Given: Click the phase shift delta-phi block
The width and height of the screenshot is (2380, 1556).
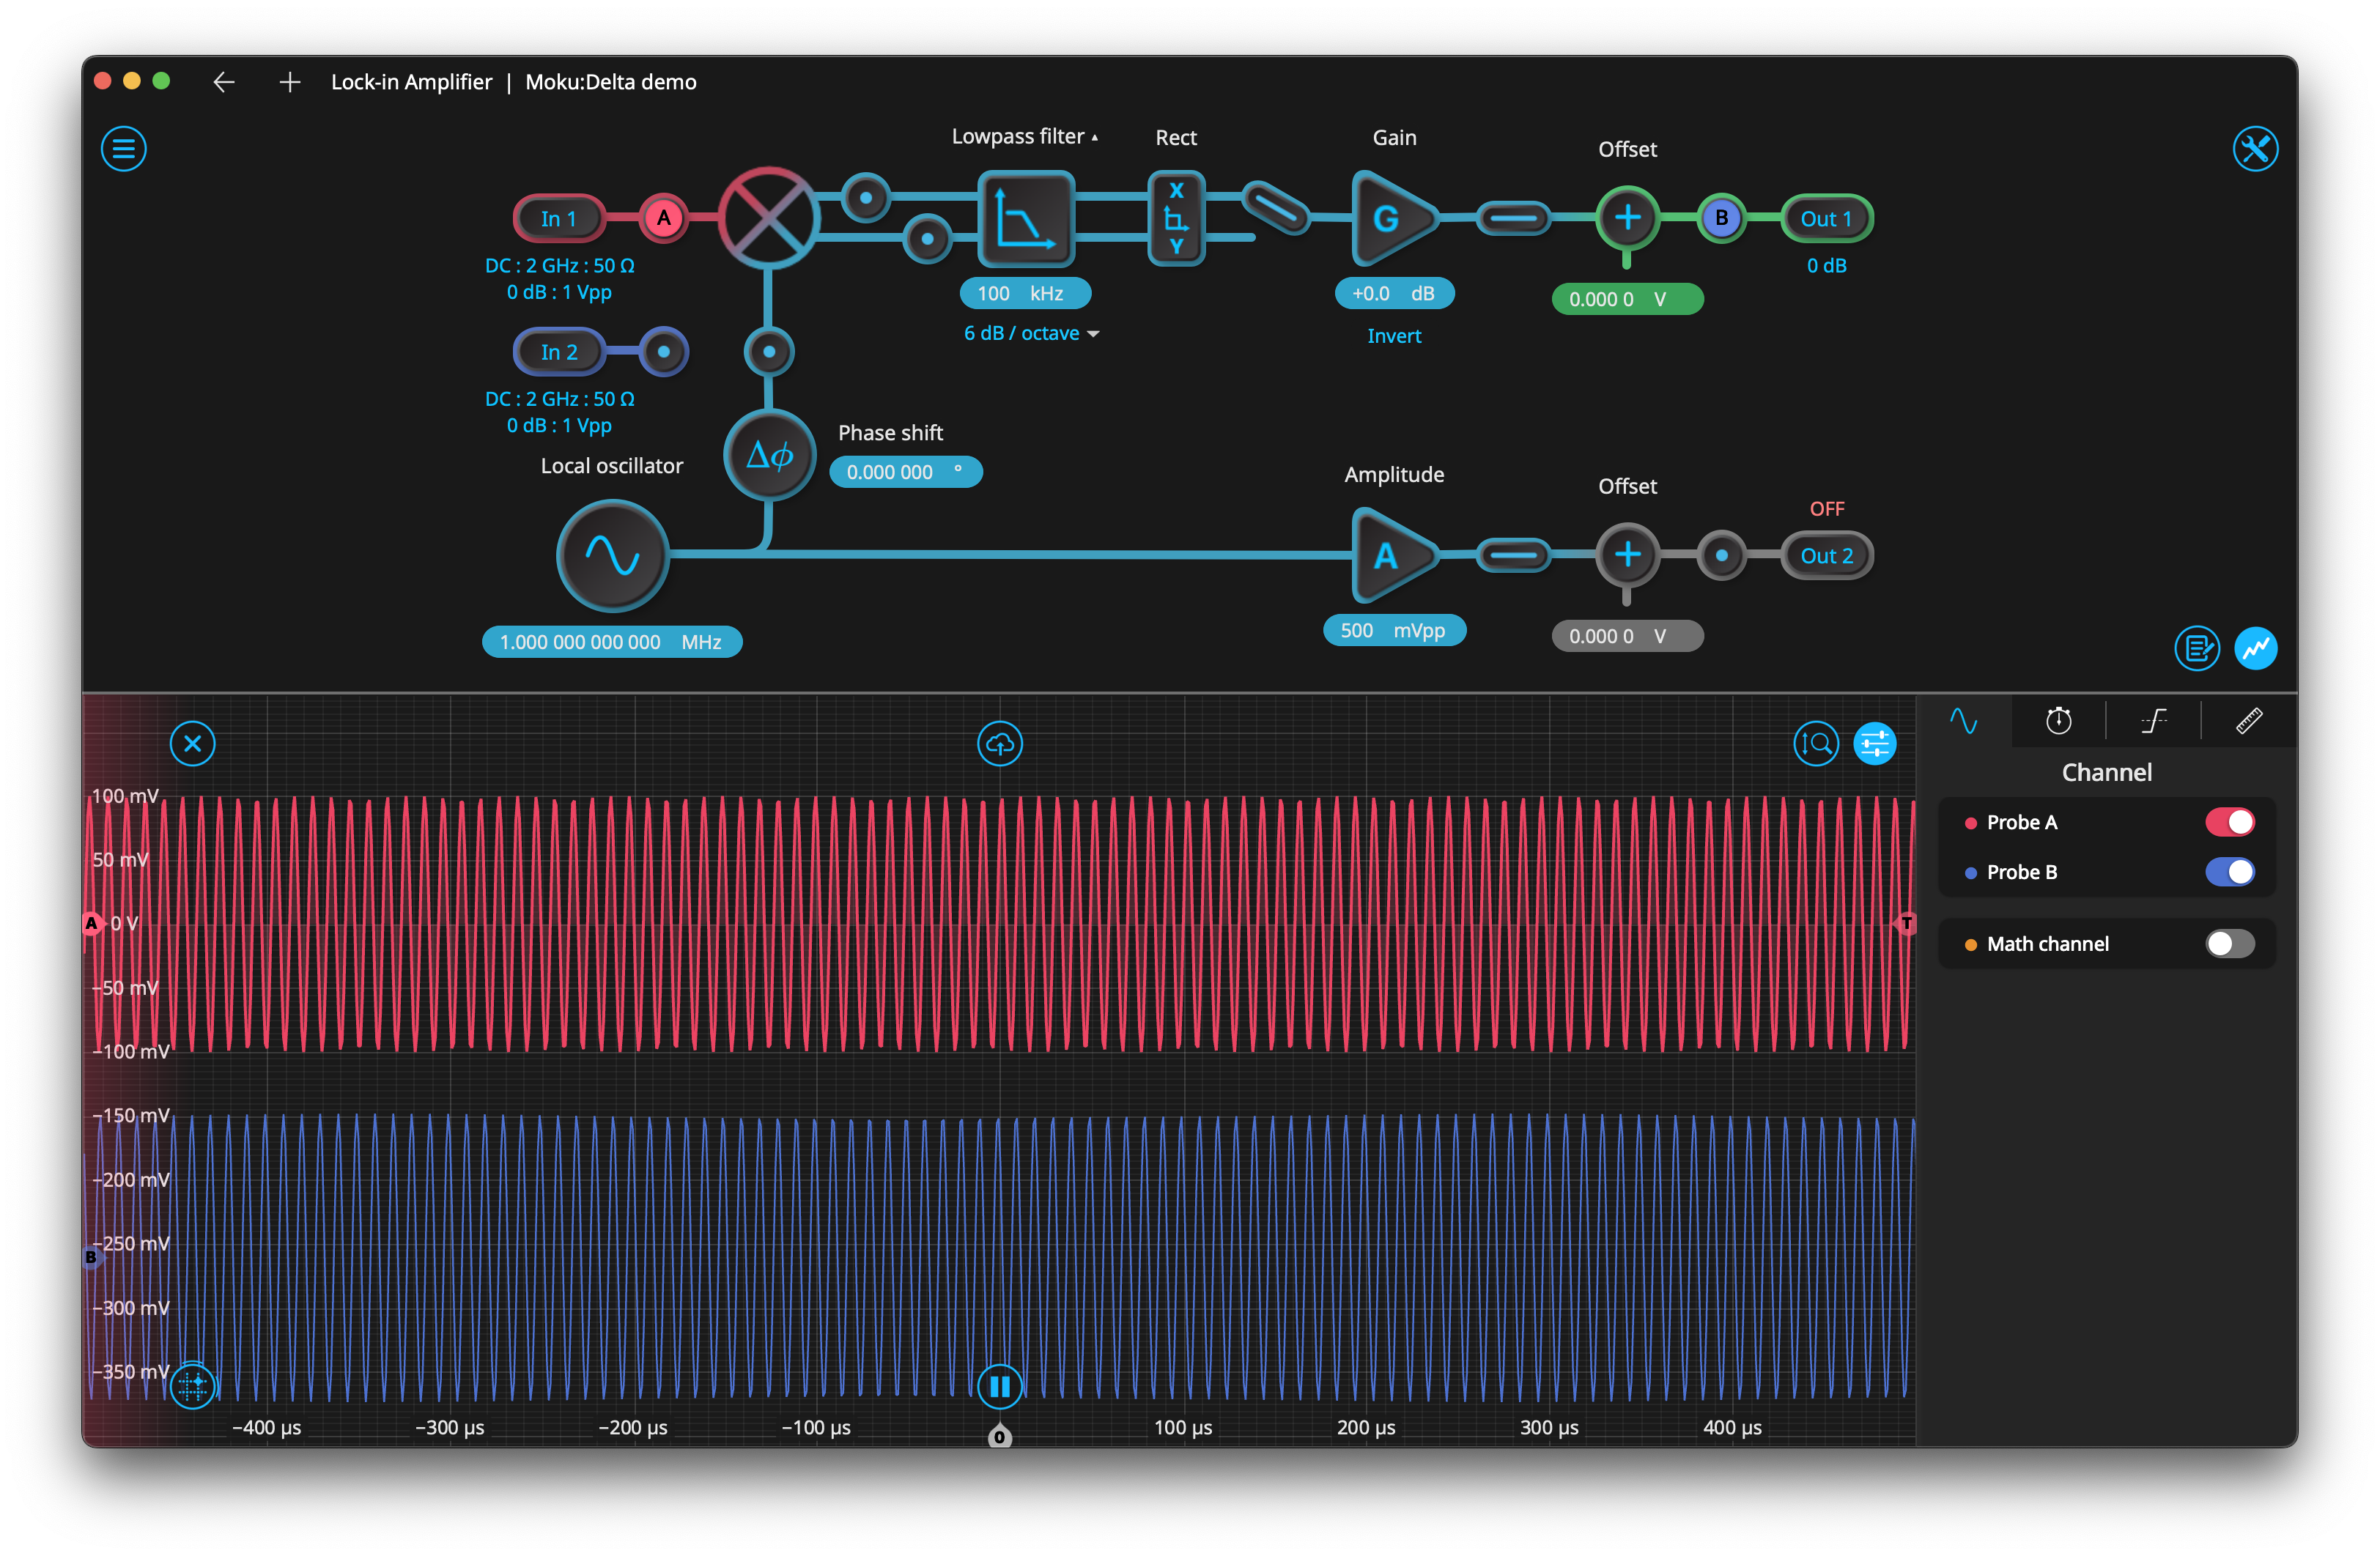Looking at the screenshot, I should pyautogui.click(x=769, y=455).
